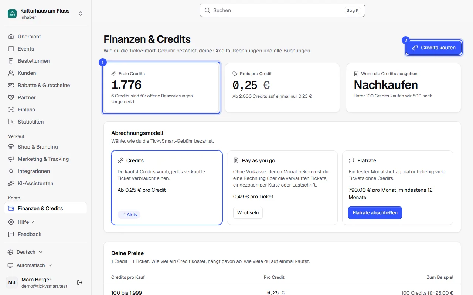Open the Shop & Branding store icon

[x=11, y=147]
